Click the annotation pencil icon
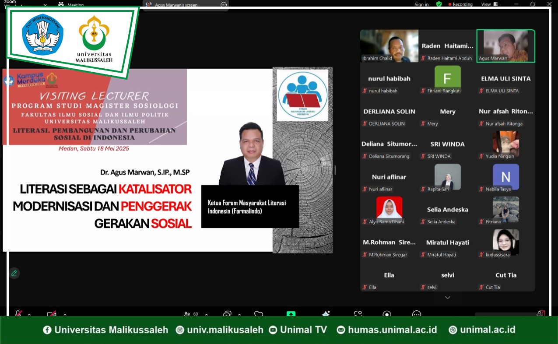This screenshot has height=344, width=558. point(14,273)
